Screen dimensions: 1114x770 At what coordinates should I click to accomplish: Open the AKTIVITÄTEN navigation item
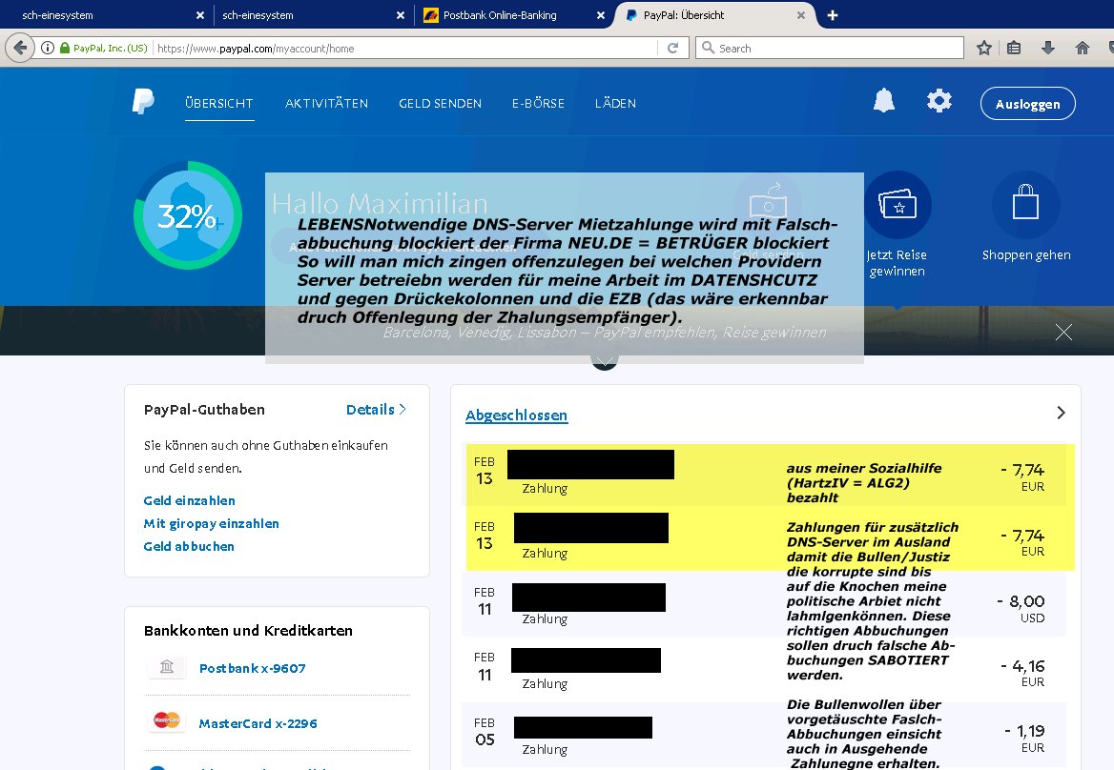point(327,104)
